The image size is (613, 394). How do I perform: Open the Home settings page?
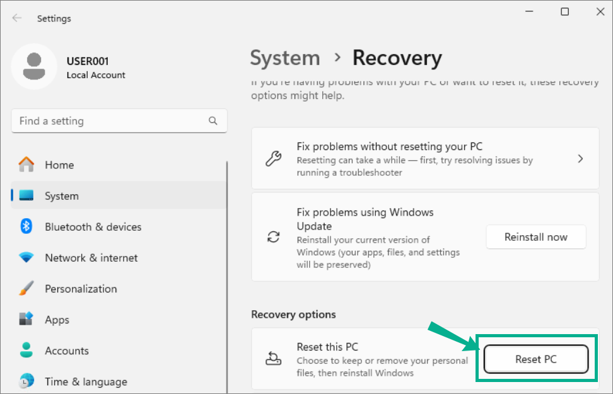(x=119, y=165)
